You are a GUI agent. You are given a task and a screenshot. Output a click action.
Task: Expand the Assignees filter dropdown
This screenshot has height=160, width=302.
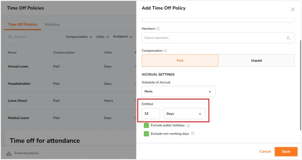click(x=123, y=37)
